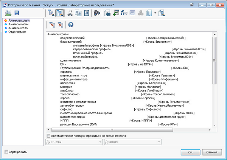
Task: Click the vertical scrollbar down arrow
Action: click(215, 125)
